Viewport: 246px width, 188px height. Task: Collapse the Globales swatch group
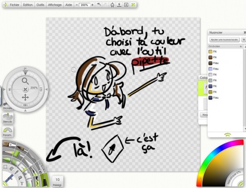point(241,47)
